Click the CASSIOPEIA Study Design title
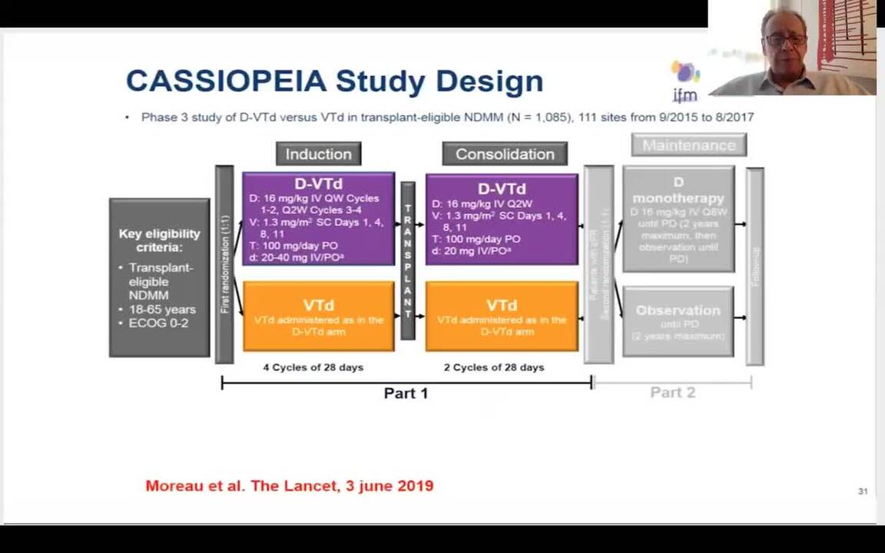This screenshot has height=553, width=885. click(334, 81)
